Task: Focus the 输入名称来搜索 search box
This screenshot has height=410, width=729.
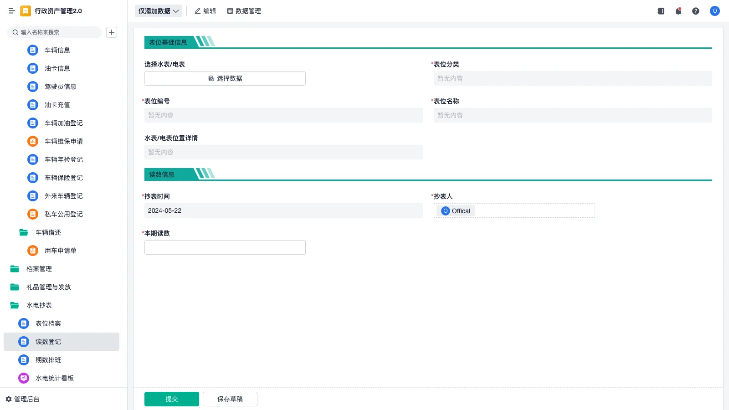Action: coord(54,32)
